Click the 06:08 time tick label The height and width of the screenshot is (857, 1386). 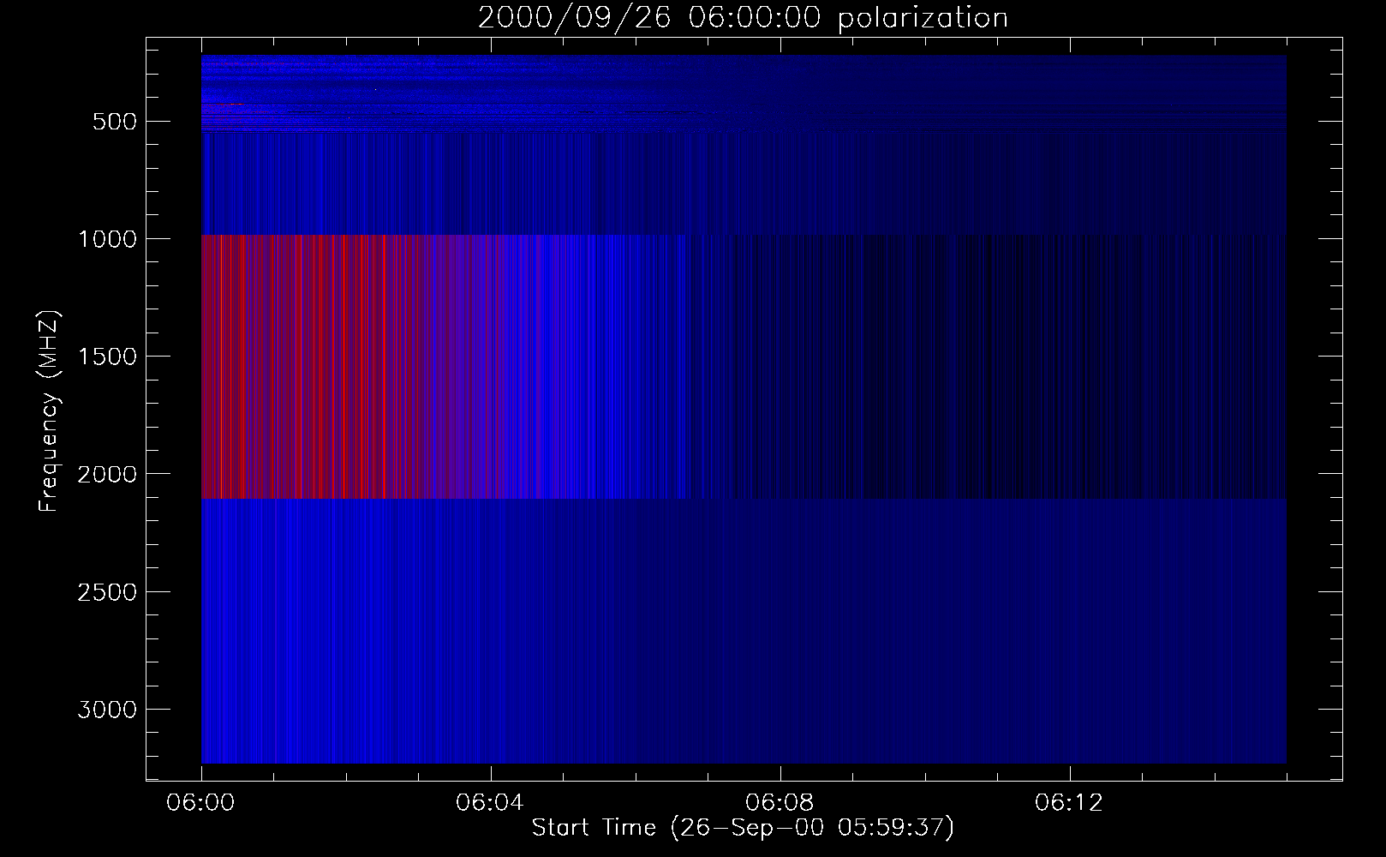[780, 803]
